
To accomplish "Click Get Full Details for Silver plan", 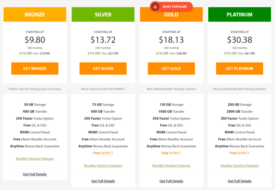I will pyautogui.click(x=103, y=181).
